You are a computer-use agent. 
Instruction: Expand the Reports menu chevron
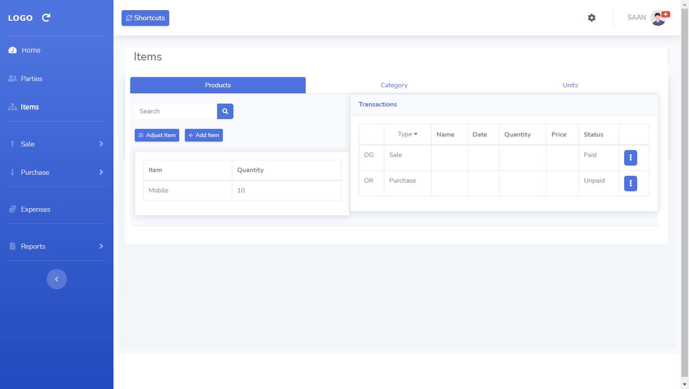[x=101, y=246]
